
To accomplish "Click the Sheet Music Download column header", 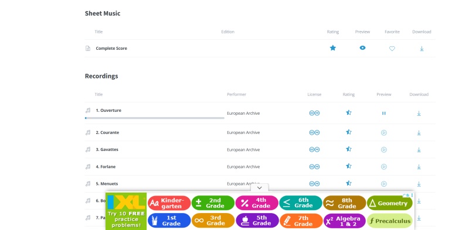I will pos(422,32).
